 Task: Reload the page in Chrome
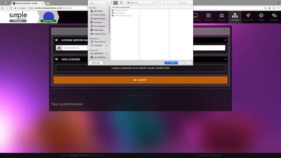click(11, 8)
